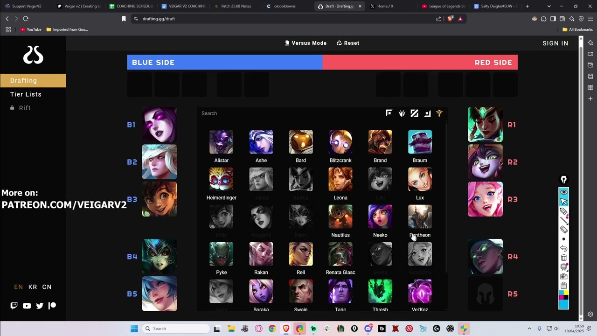The height and width of the screenshot is (336, 597).
Task: Open the Windows Start menu
Action: pos(134,329)
